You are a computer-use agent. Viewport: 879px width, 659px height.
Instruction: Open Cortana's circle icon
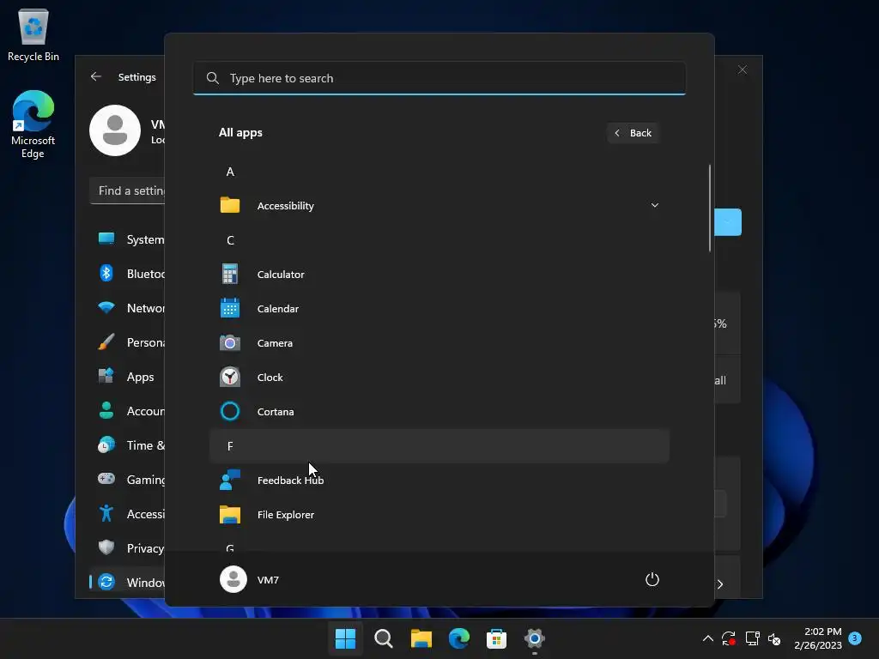[230, 411]
